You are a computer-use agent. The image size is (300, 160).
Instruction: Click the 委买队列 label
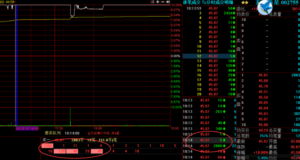52,133
